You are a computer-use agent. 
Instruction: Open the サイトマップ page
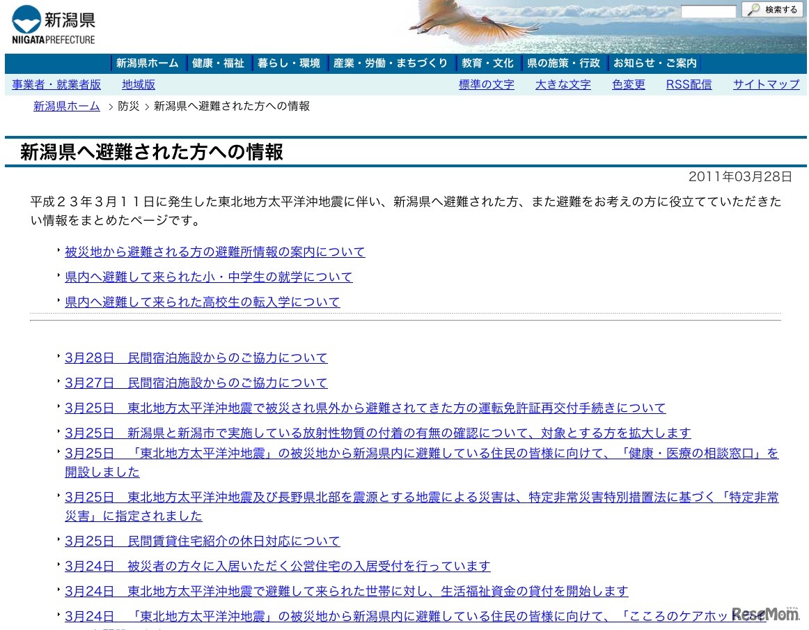pyautogui.click(x=766, y=84)
